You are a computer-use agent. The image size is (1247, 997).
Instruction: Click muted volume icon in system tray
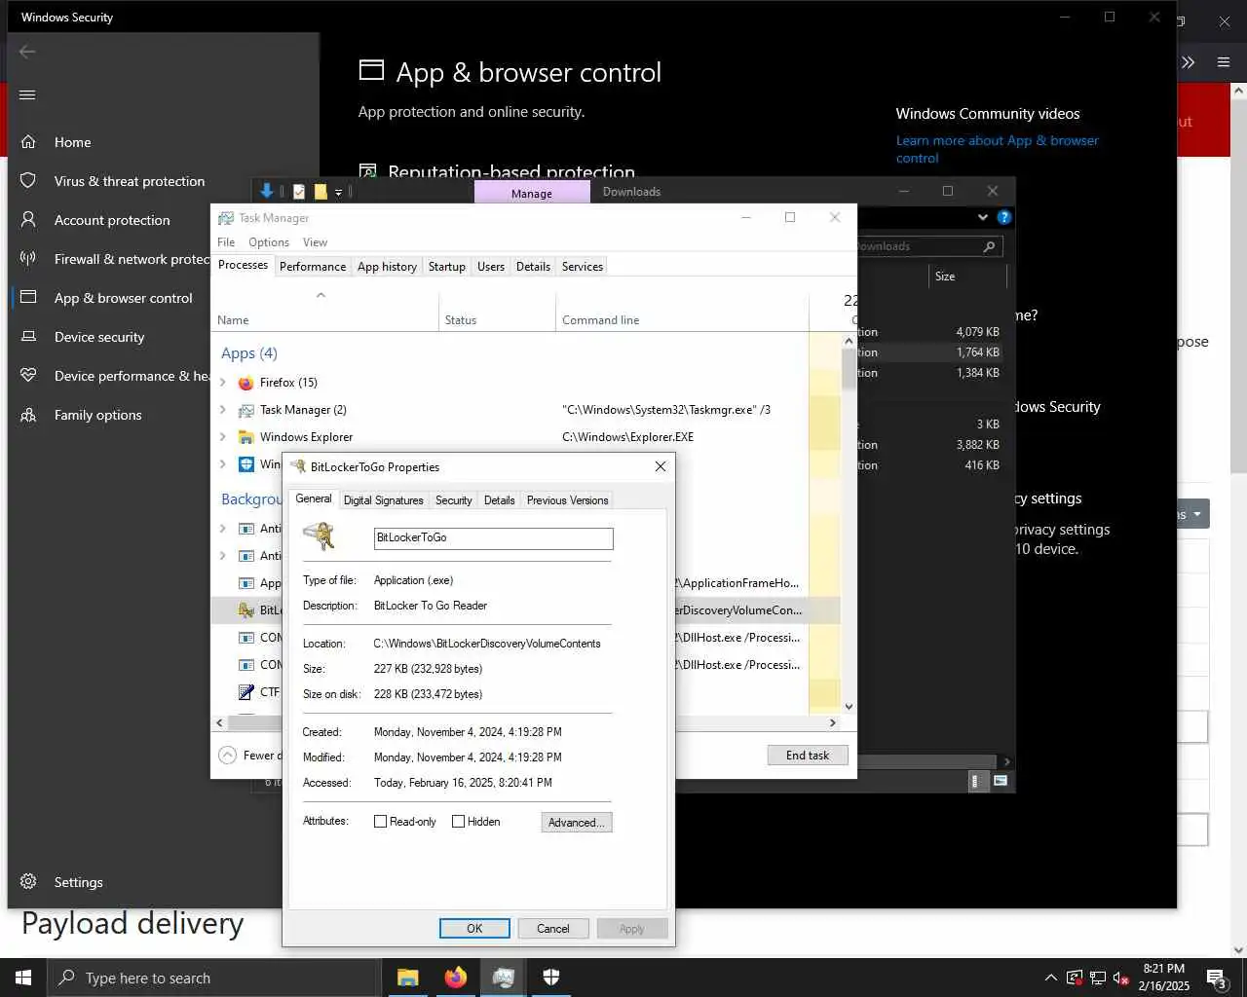tap(1121, 978)
